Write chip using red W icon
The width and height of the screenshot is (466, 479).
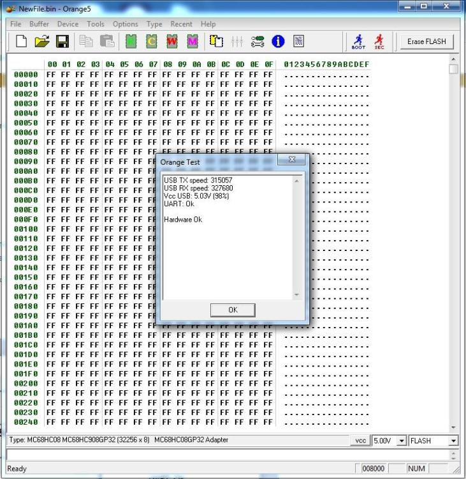click(172, 42)
